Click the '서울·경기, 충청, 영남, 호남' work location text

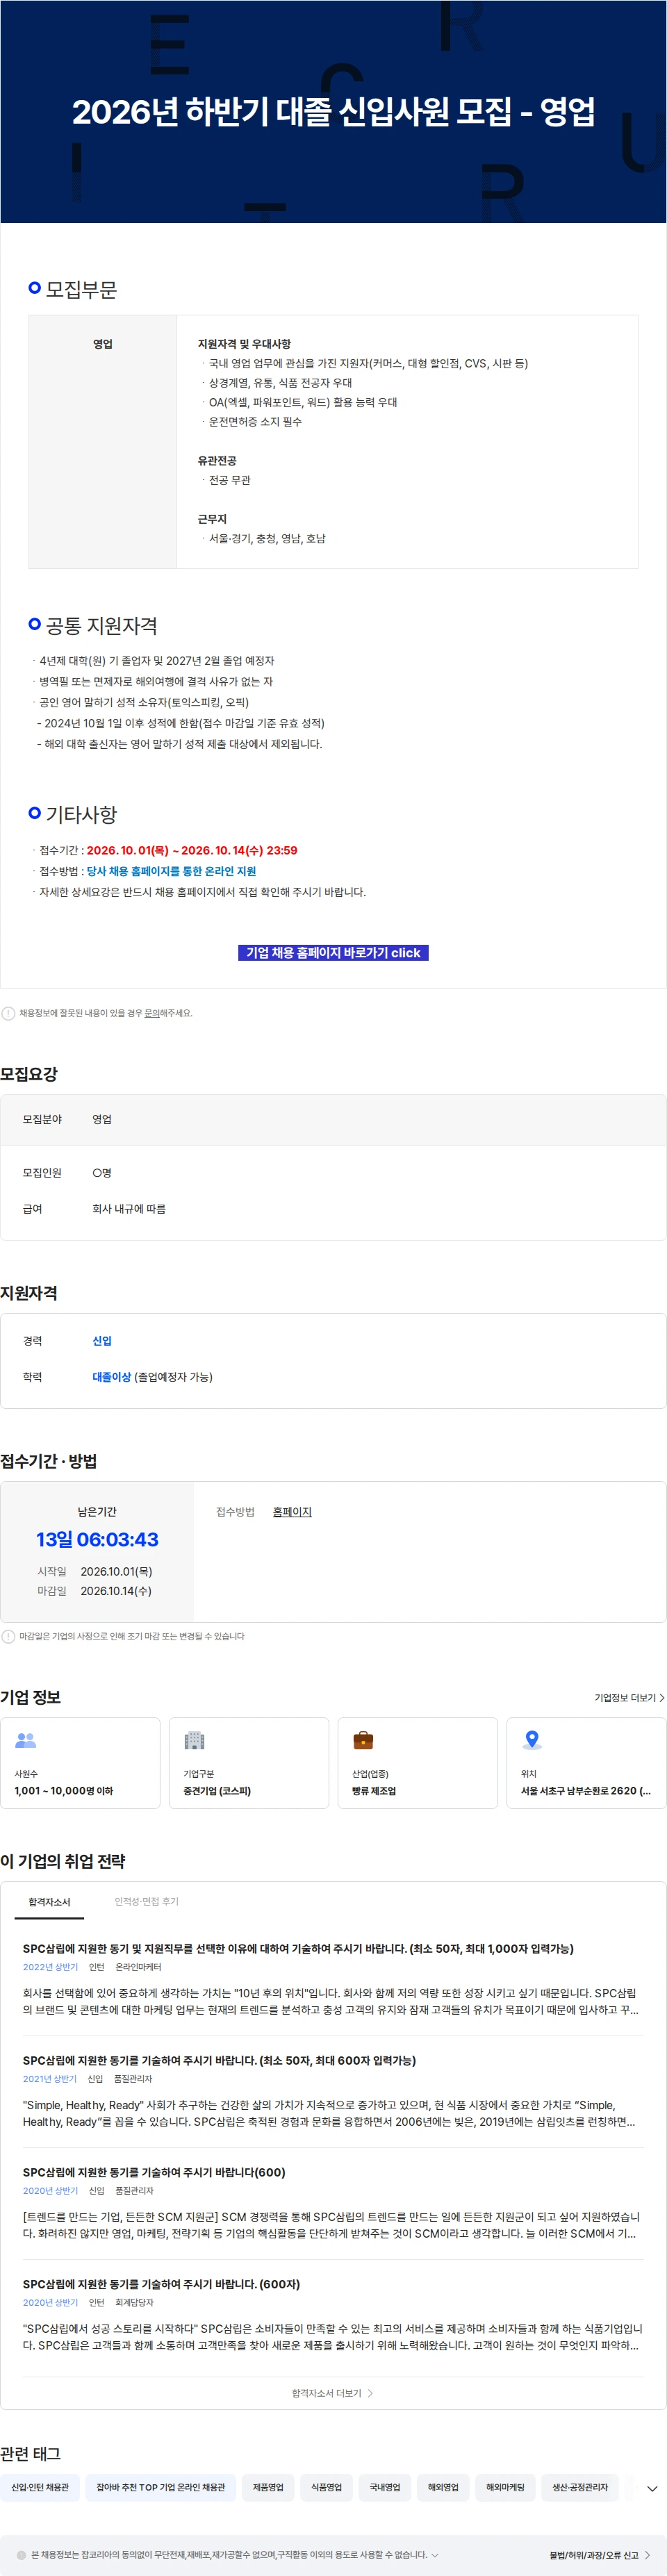267,539
